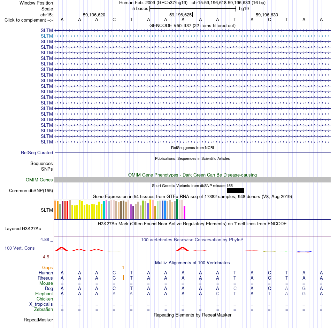Open the GTEx Gene Expression track title
This screenshot has height=328, width=331.
(x=192, y=197)
